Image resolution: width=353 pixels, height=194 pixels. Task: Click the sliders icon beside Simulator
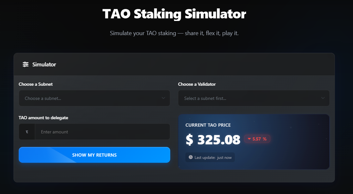[x=26, y=64]
